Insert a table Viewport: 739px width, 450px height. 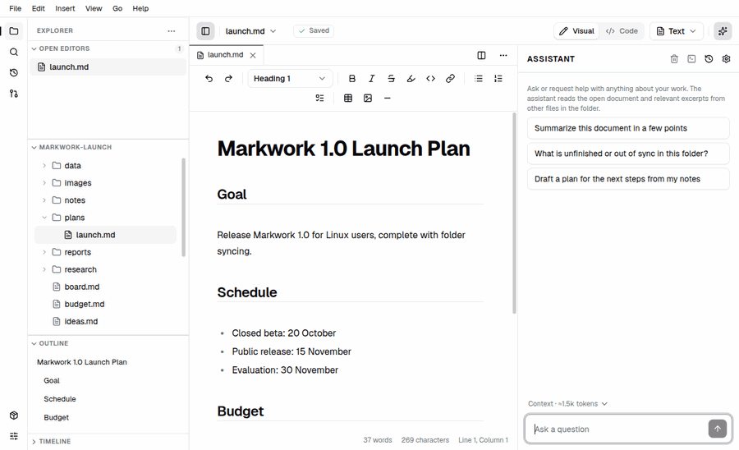tap(348, 98)
